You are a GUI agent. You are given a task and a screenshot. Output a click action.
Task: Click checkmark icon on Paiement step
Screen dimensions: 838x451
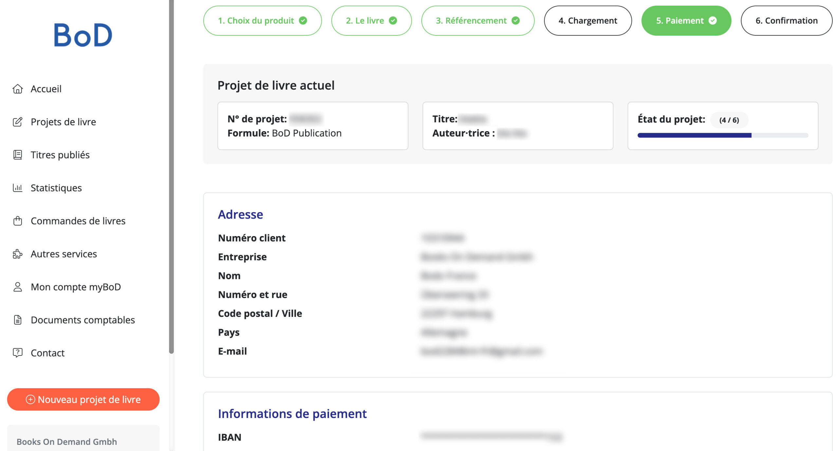713,21
